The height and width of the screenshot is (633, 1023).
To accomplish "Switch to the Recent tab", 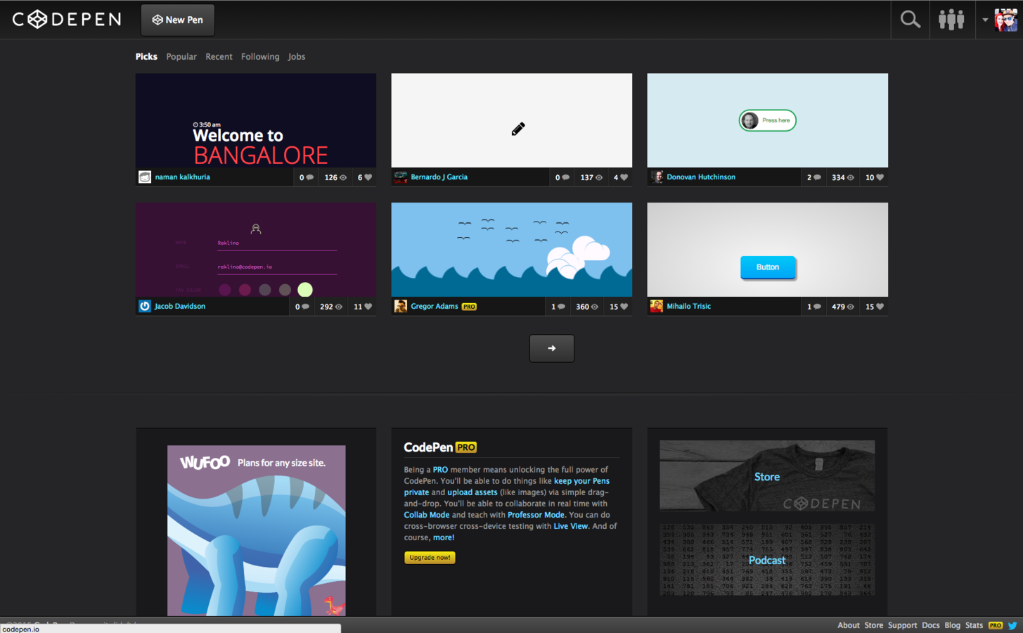I will pos(219,56).
